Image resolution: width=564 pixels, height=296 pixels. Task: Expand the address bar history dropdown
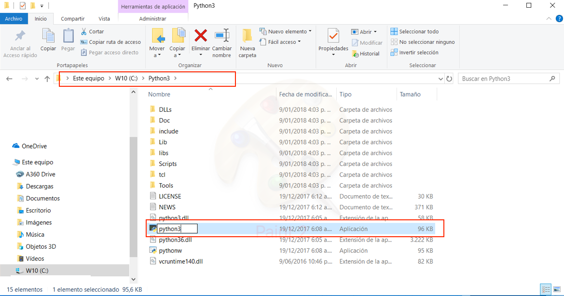tap(440, 79)
